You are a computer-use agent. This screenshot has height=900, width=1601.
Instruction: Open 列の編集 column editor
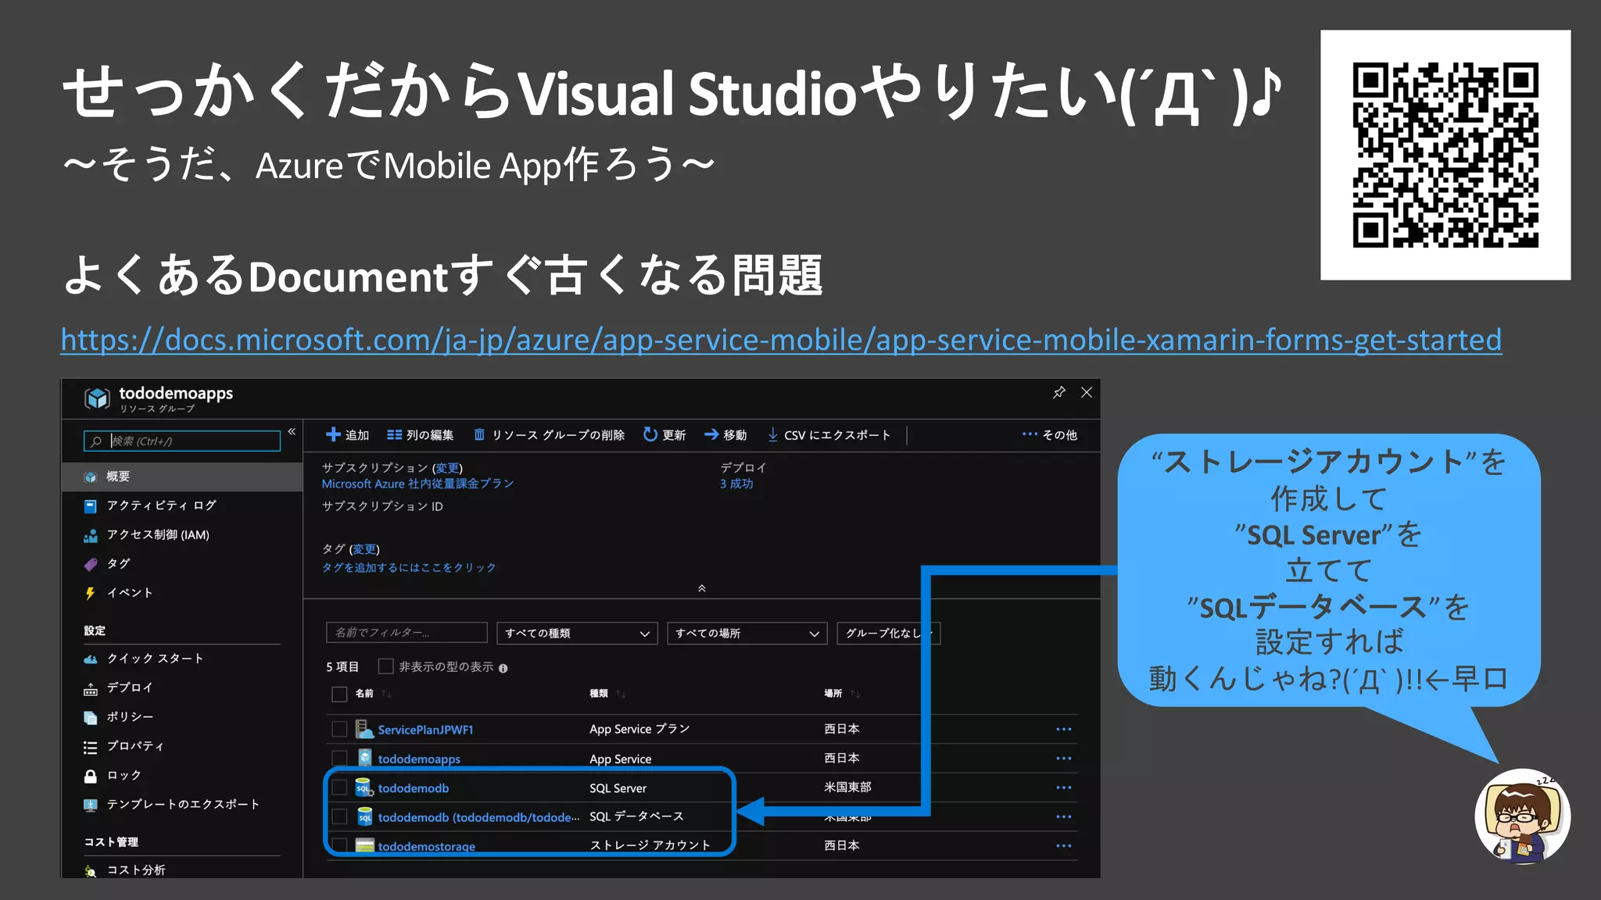click(421, 435)
